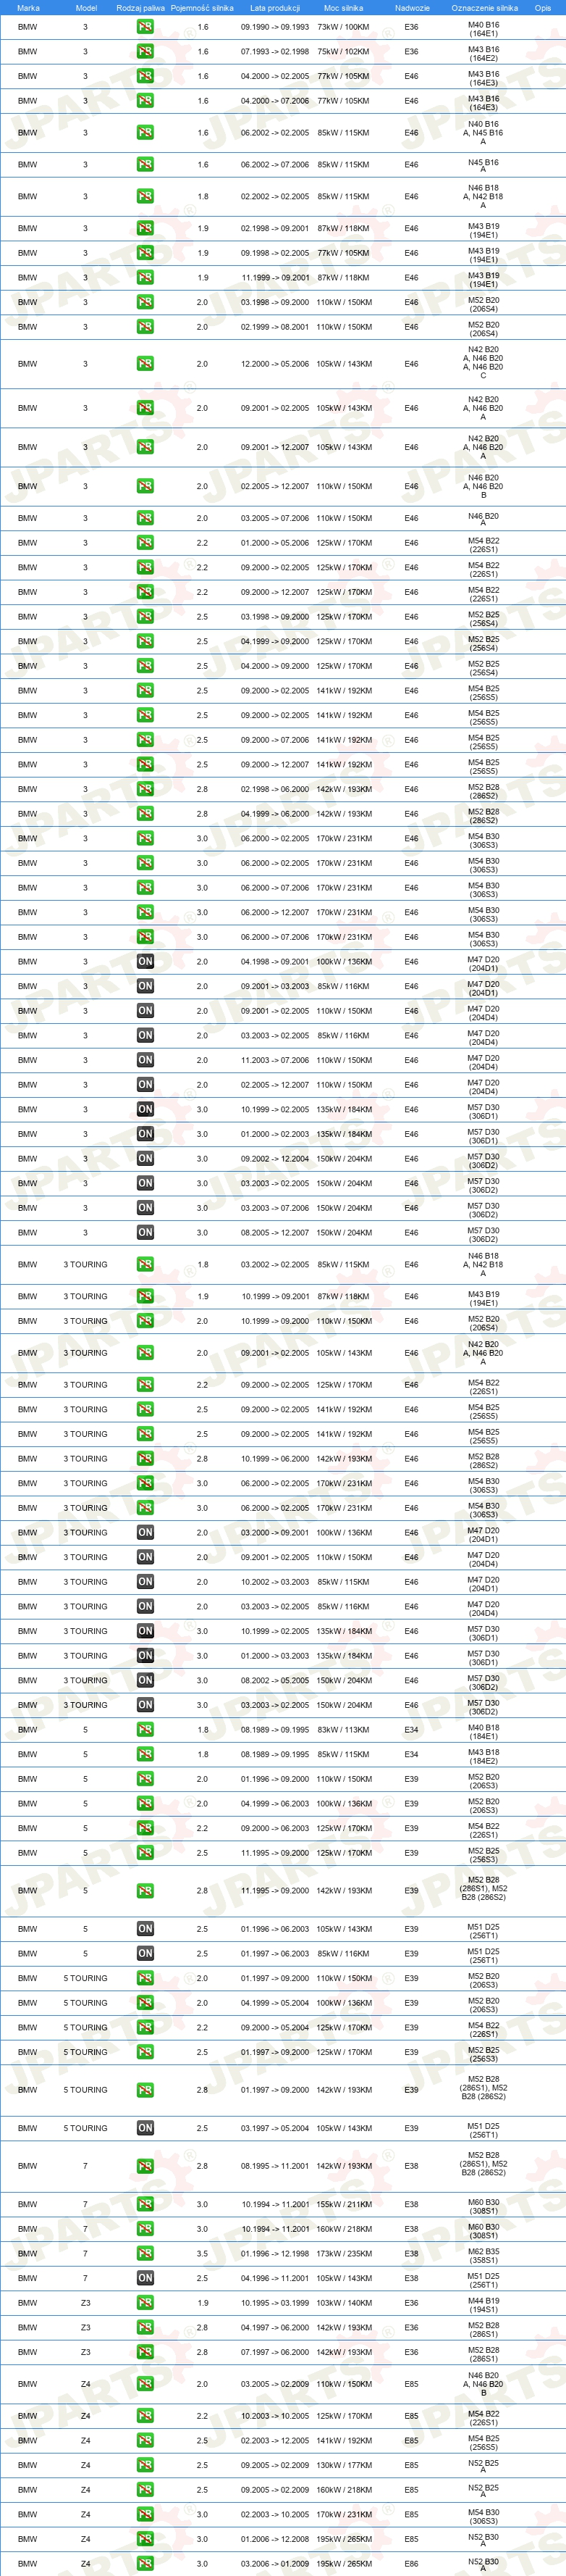Select petrol icon in Z4 01.2006 -> 12.2008 row
The image size is (566, 2576).
pos(145,2539)
